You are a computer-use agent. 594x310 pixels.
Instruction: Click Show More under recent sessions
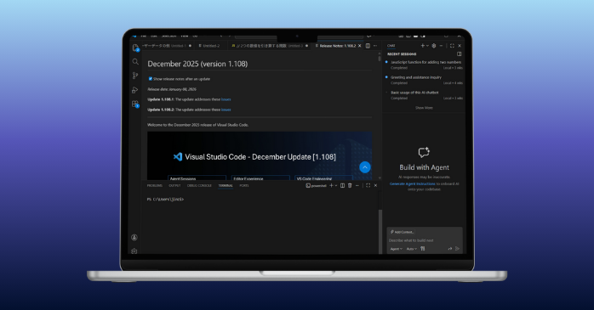(424, 108)
